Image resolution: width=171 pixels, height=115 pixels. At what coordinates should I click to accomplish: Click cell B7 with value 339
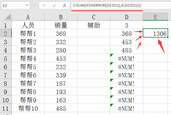tap(61, 75)
